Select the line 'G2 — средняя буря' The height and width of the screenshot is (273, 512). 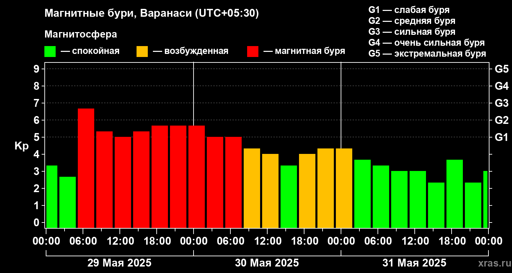click(x=412, y=21)
